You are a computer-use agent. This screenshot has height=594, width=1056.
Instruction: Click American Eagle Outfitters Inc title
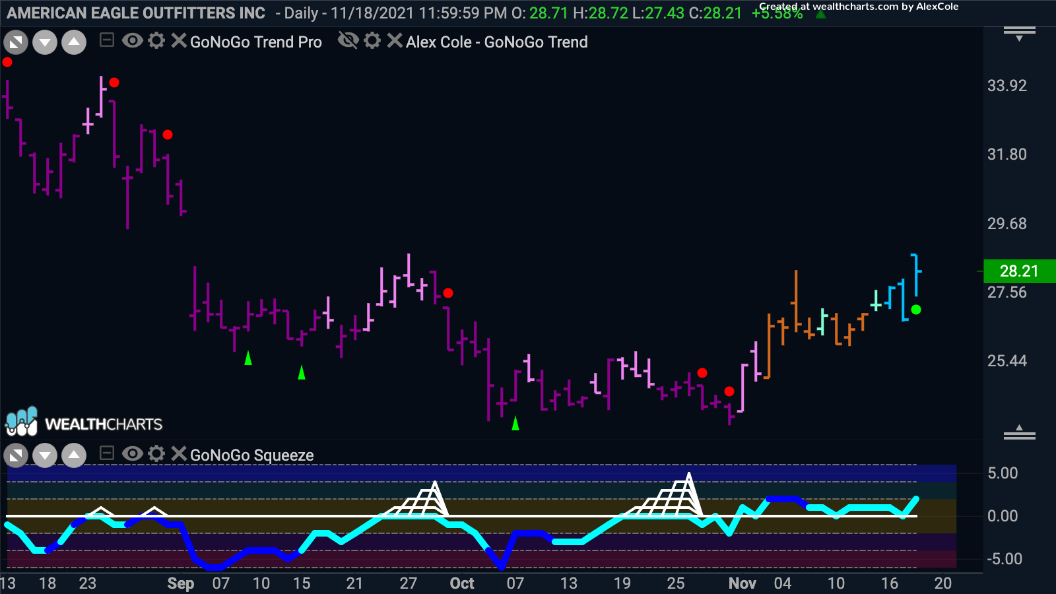[136, 13]
